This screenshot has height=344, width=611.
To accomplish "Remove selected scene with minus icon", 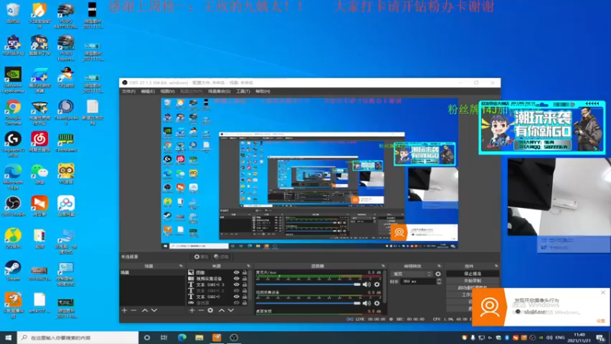I will click(x=134, y=310).
